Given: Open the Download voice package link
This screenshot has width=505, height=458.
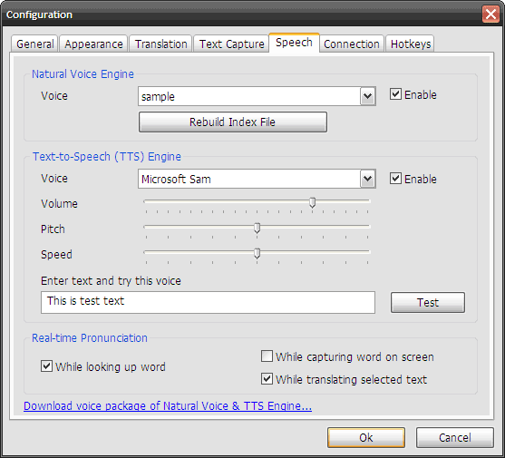Looking at the screenshot, I should pos(168,405).
